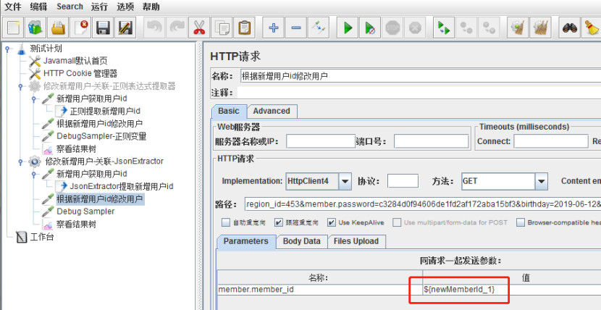Open the 文件 menu
Viewport: 601px width, 310px height.
[x=12, y=7]
